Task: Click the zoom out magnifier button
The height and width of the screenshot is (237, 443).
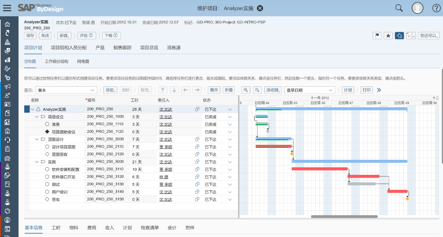Action: [x=257, y=90]
